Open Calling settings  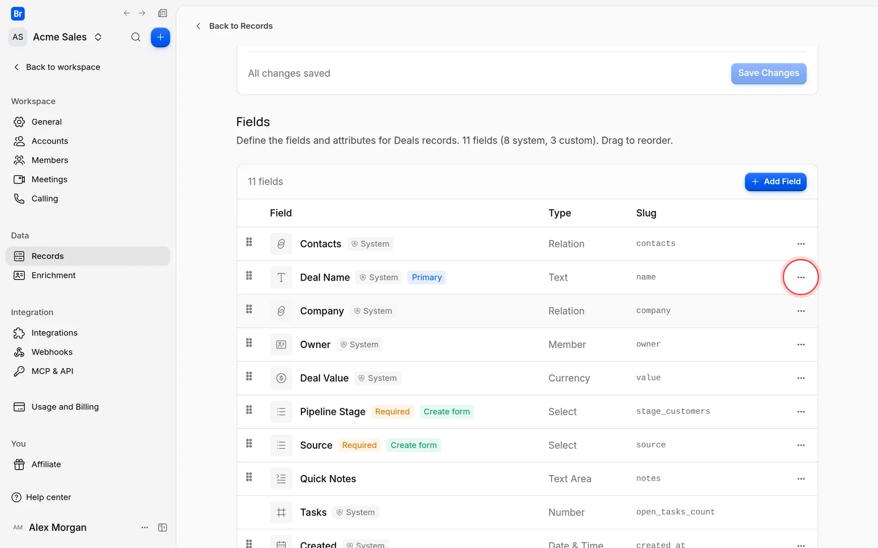pos(88,198)
